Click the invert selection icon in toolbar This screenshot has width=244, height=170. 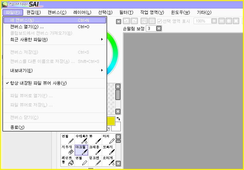tap(152, 21)
